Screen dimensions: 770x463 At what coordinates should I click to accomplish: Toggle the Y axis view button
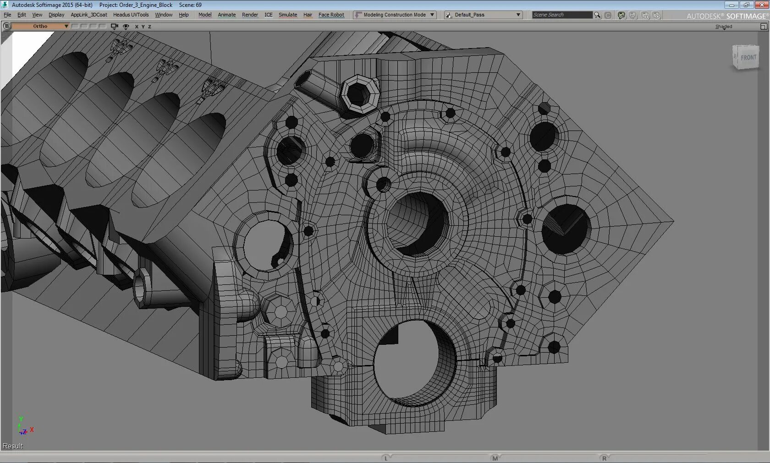click(x=143, y=27)
